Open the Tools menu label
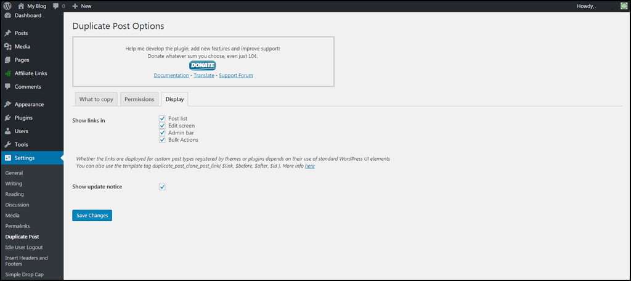 [x=22, y=145]
